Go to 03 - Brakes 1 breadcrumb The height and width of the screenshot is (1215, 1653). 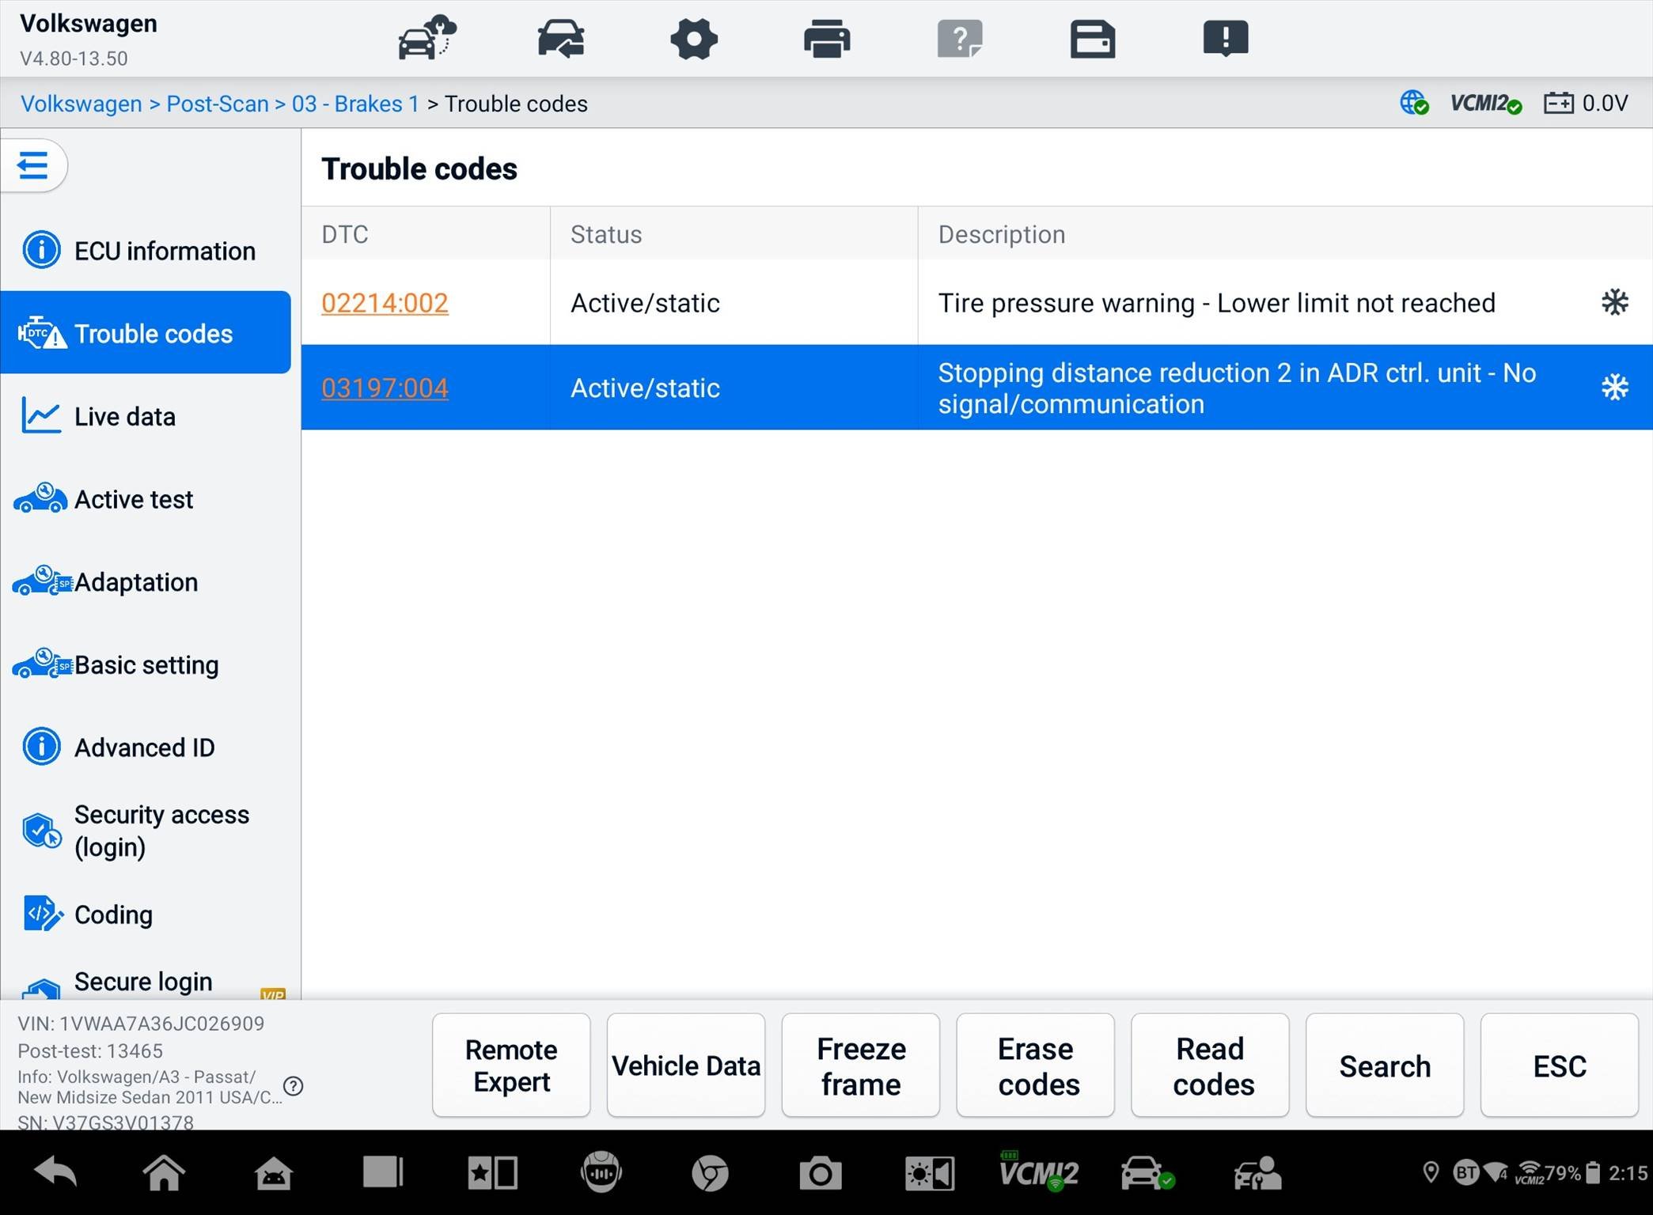355,104
